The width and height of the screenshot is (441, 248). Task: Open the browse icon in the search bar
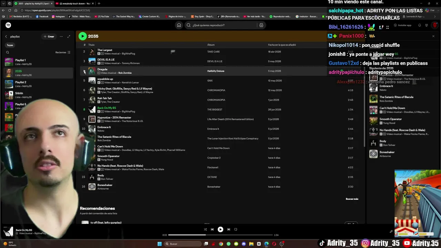(261, 25)
